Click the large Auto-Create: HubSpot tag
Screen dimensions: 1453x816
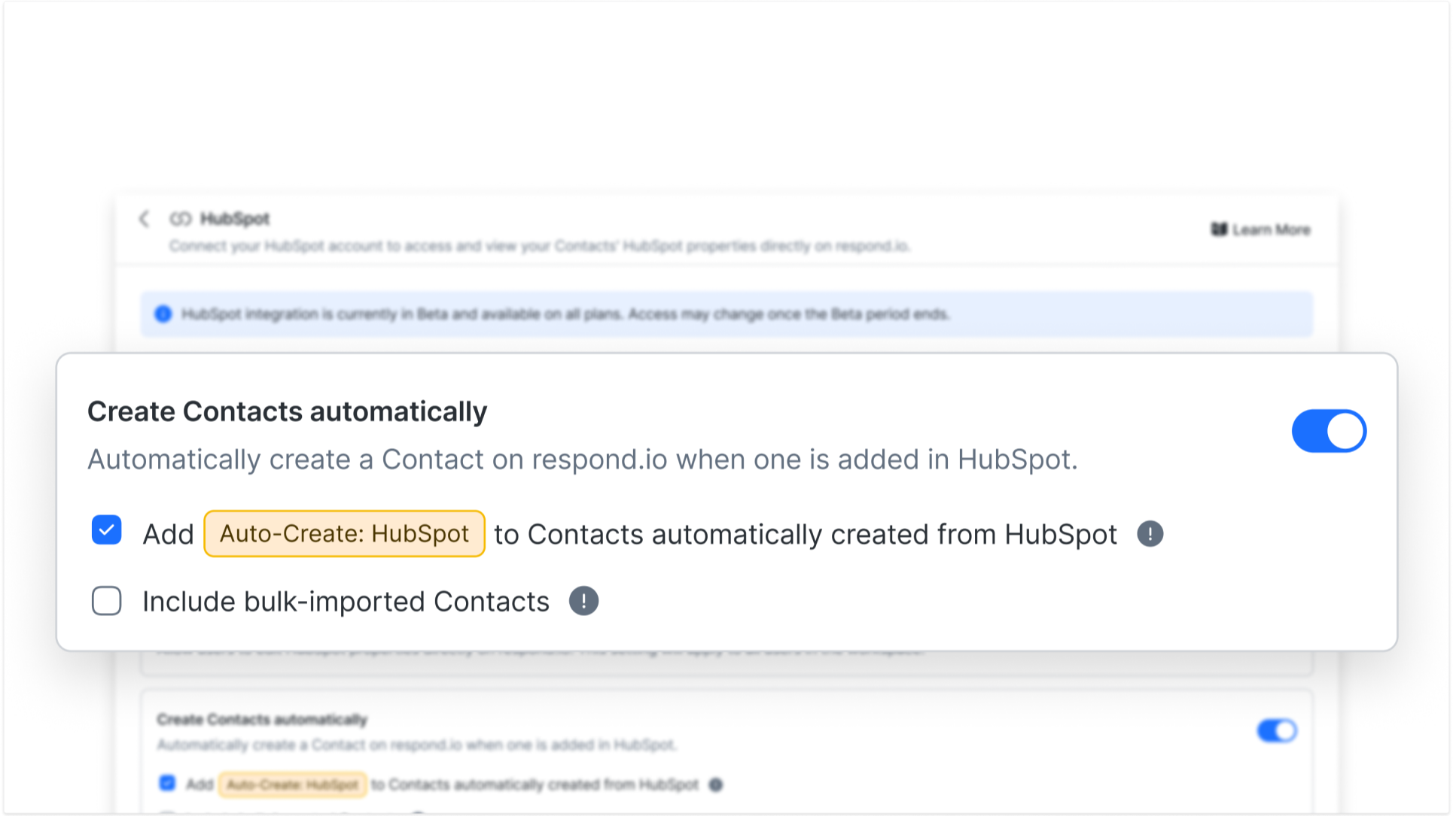(344, 534)
